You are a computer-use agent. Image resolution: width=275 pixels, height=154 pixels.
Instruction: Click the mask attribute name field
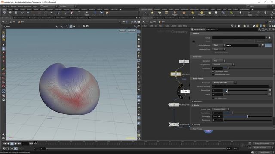(x=242, y=45)
